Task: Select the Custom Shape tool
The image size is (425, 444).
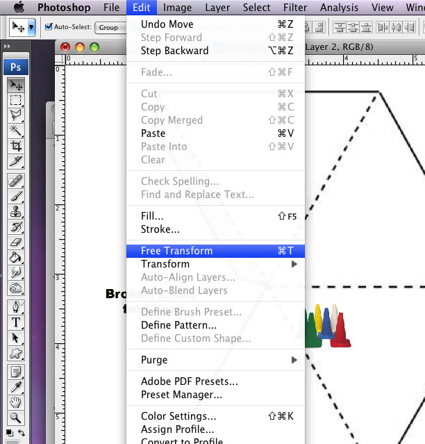Action: (x=16, y=353)
